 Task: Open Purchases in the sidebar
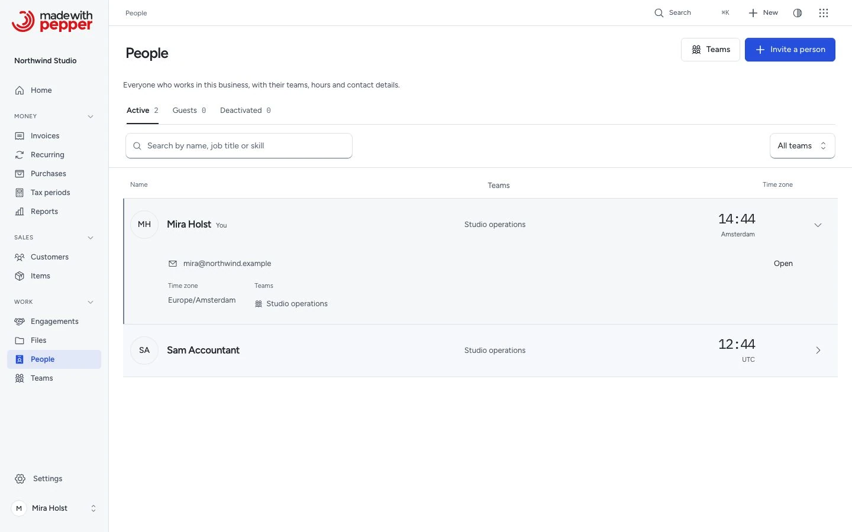tap(54, 174)
